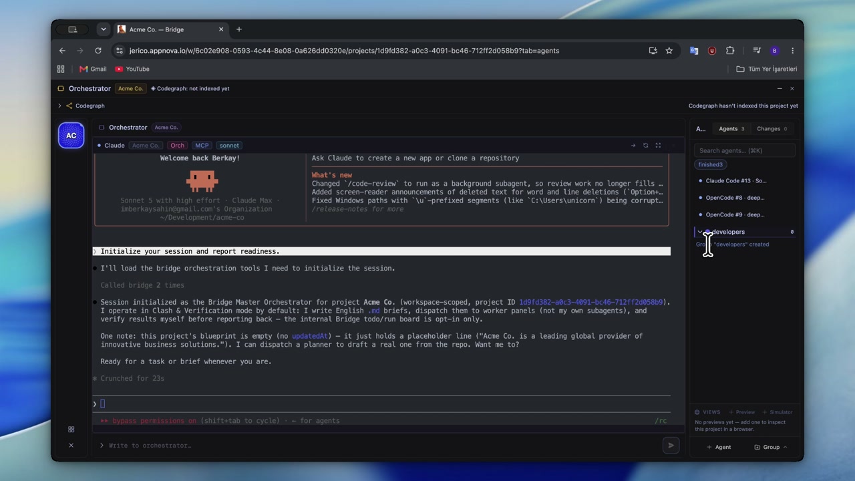Open a new browser tab
Screen dimensions: 855x481
click(x=238, y=29)
